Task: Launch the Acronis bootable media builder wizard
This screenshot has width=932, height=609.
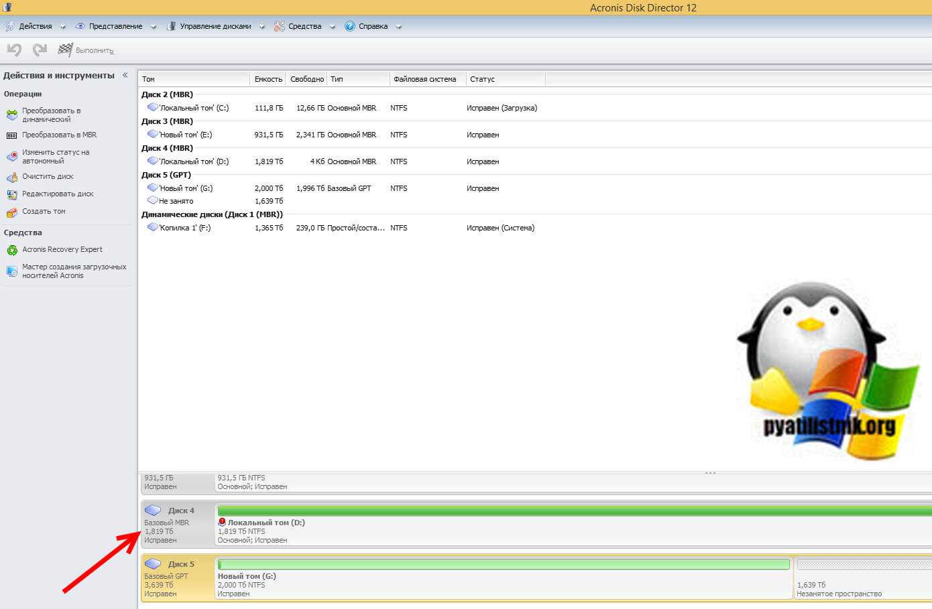Action: 74,271
